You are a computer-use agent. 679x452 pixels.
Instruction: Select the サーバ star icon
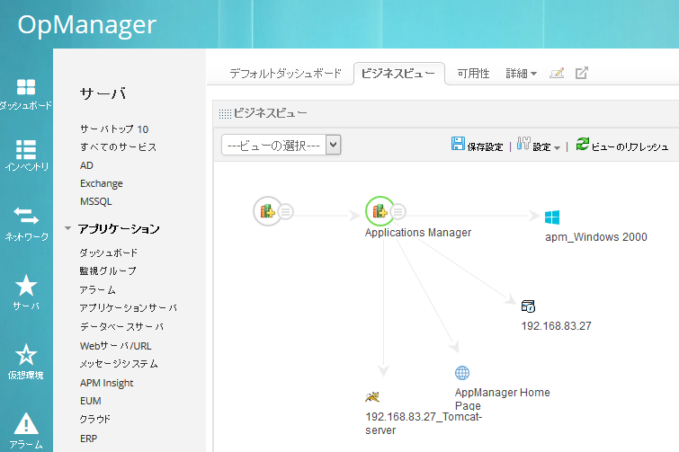[26, 286]
